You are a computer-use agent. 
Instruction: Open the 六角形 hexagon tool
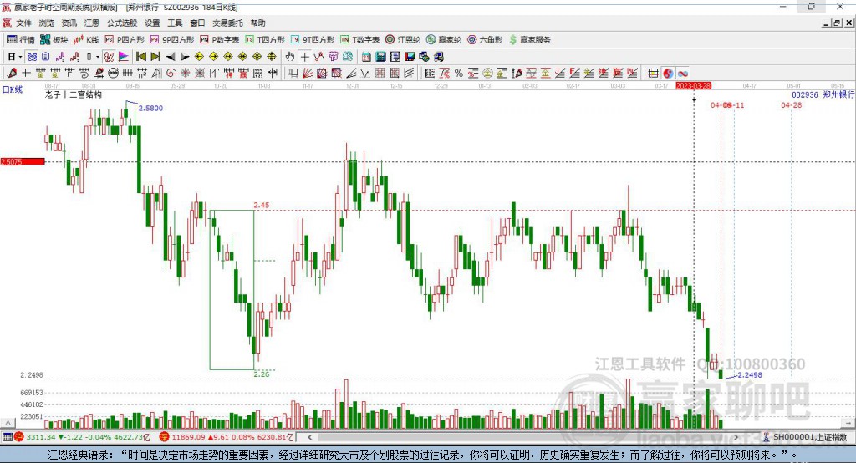[485, 40]
